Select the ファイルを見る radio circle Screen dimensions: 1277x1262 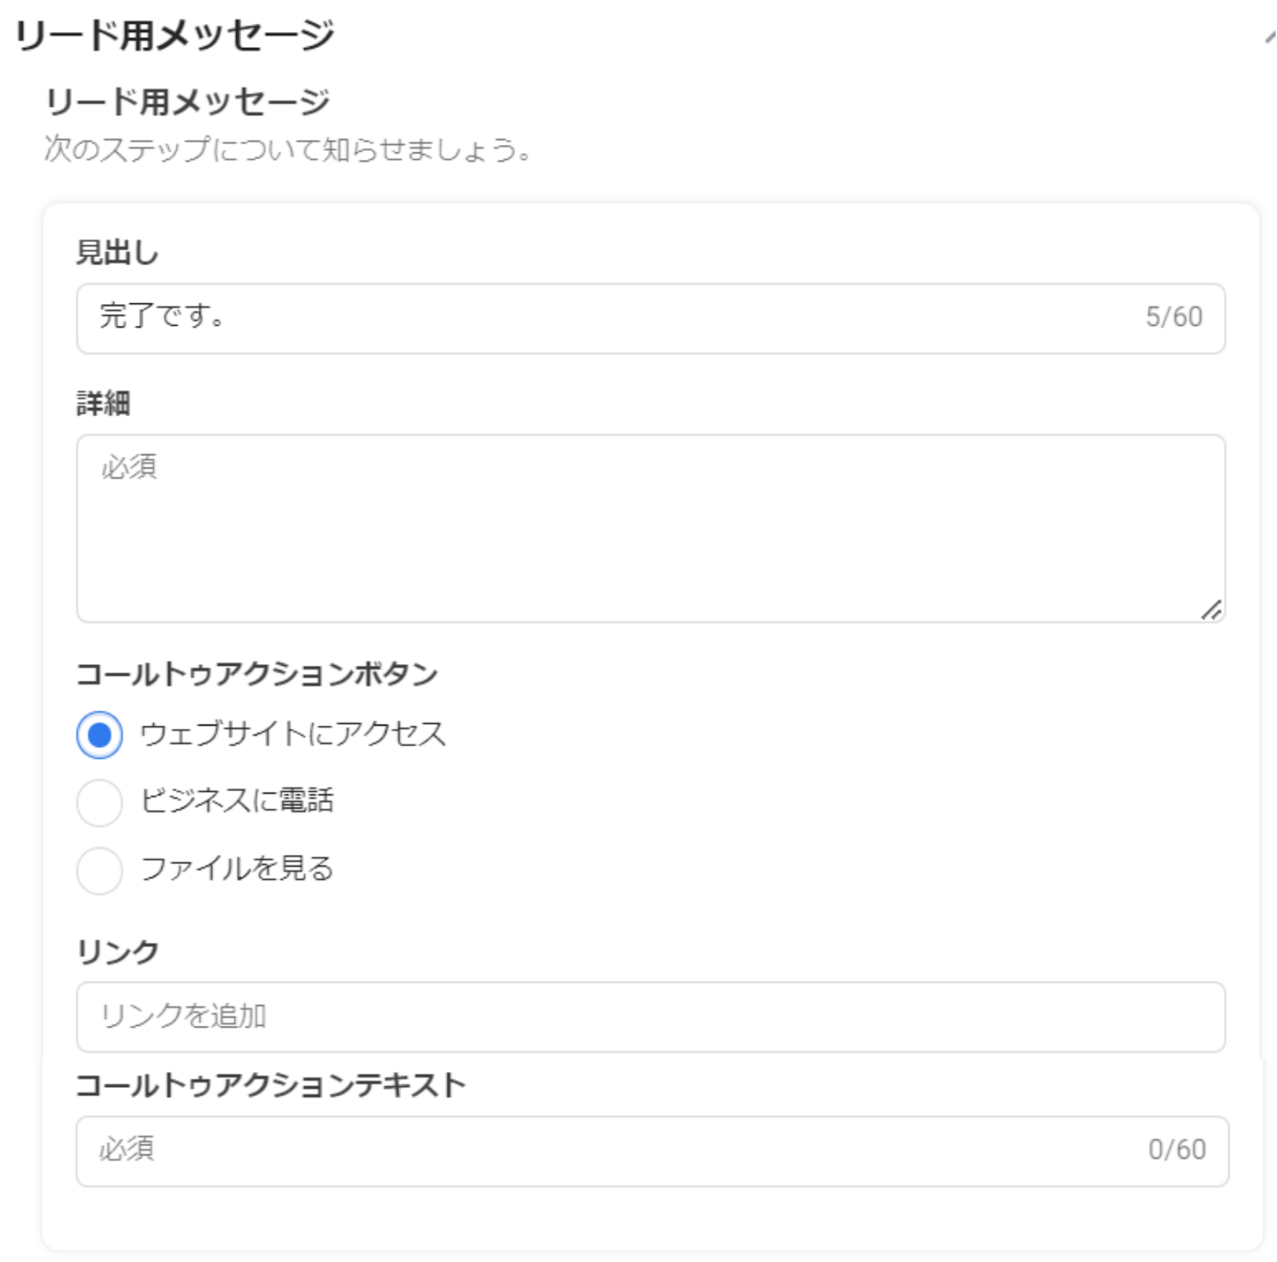(x=100, y=869)
